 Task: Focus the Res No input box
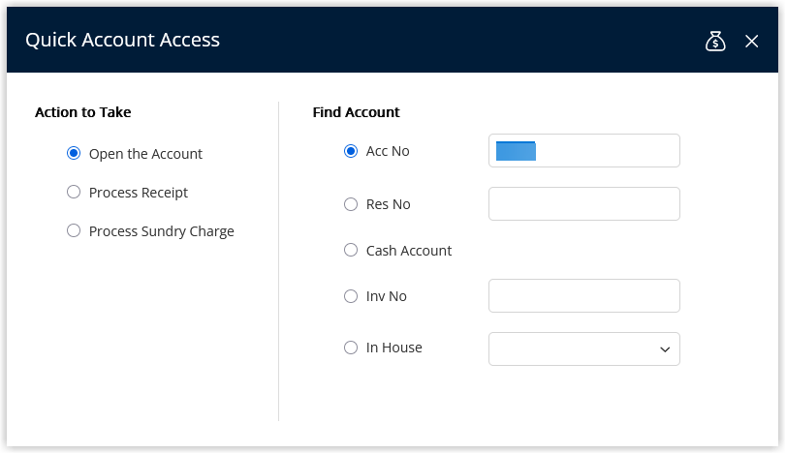point(584,203)
